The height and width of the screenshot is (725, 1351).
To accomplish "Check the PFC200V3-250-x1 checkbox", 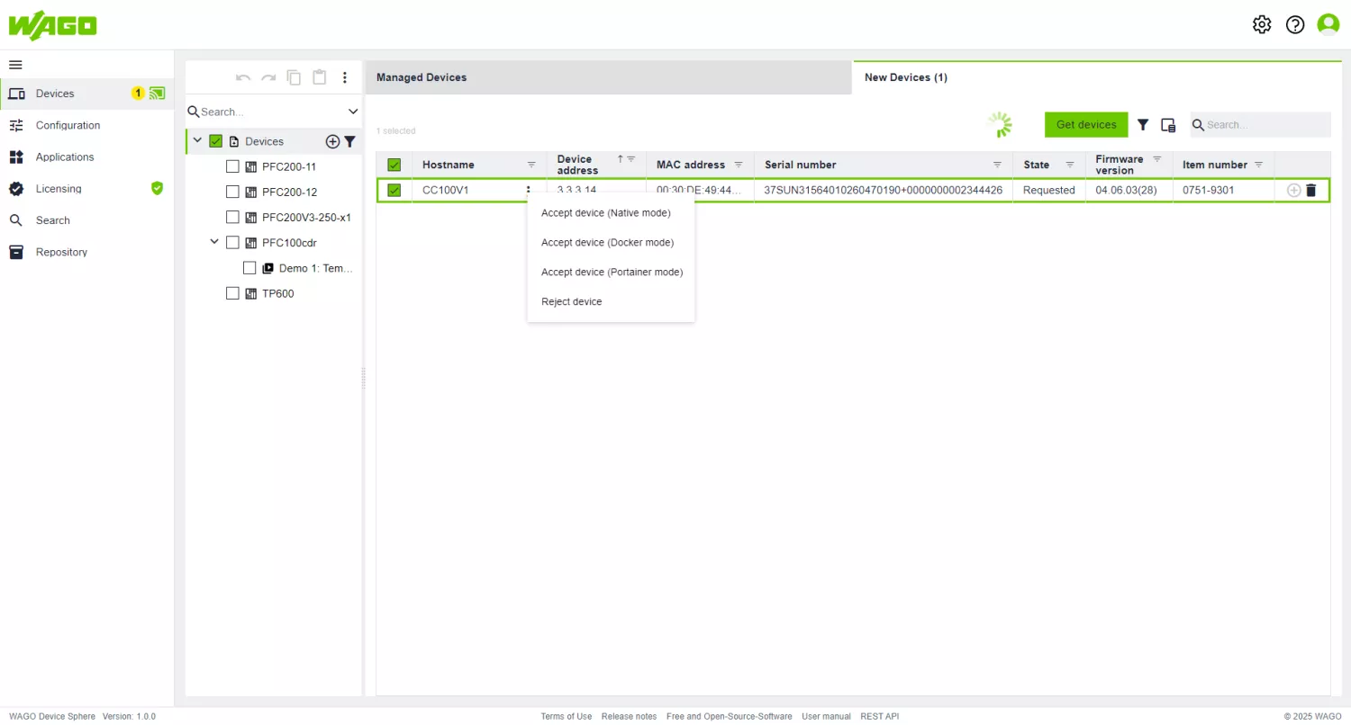I will [x=232, y=217].
